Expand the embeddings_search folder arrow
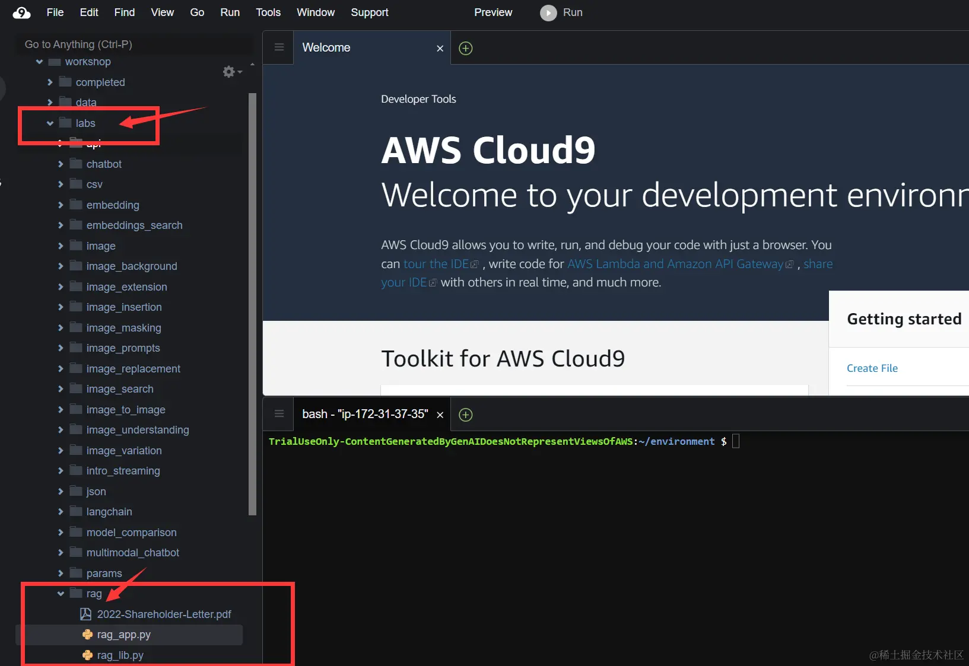Viewport: 969px width, 666px height. [x=61, y=225]
